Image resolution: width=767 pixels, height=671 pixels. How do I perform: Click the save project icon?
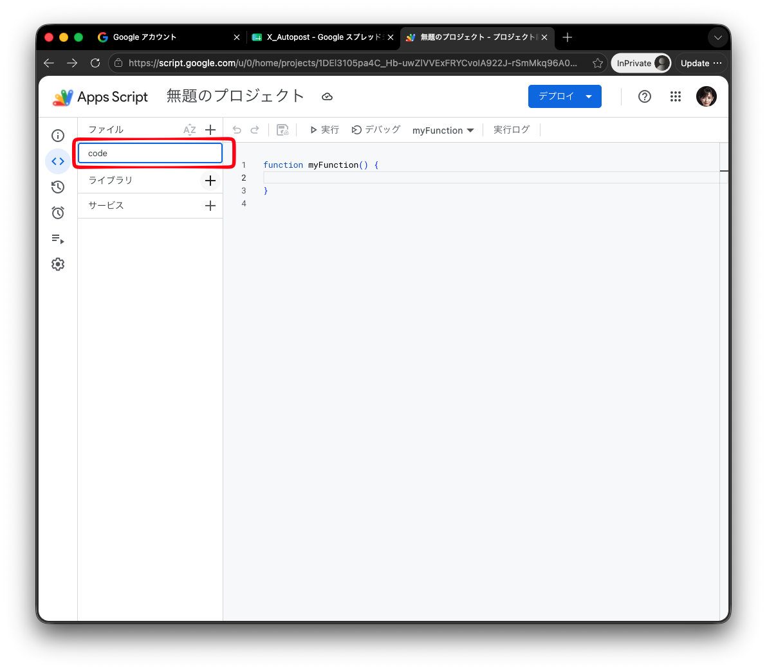pos(282,130)
